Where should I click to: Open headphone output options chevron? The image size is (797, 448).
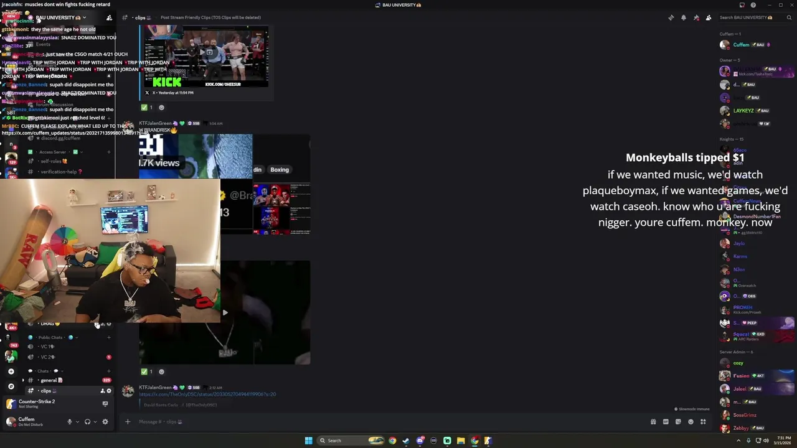coord(95,422)
